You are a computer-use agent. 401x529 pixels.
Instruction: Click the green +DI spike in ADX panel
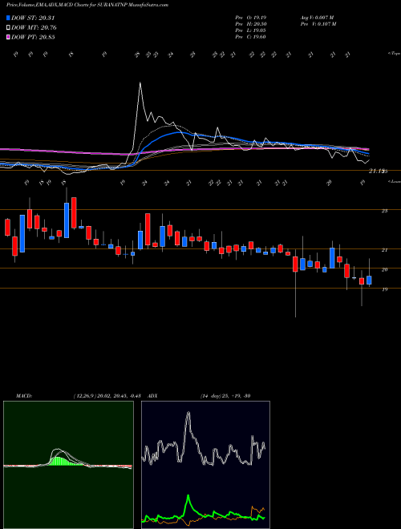click(x=188, y=497)
